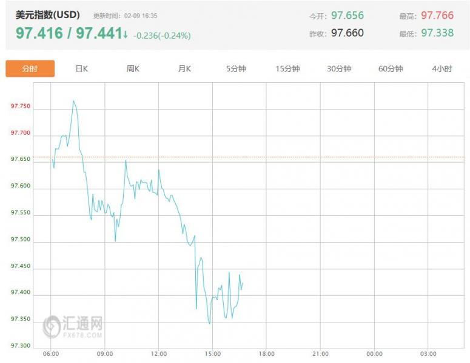
Task: Click the 今开 value 97.656
Action: tap(347, 15)
